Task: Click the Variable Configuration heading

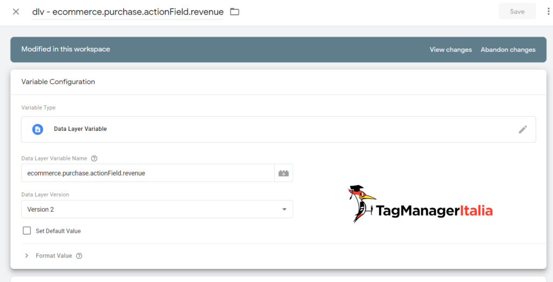Action: click(x=58, y=82)
